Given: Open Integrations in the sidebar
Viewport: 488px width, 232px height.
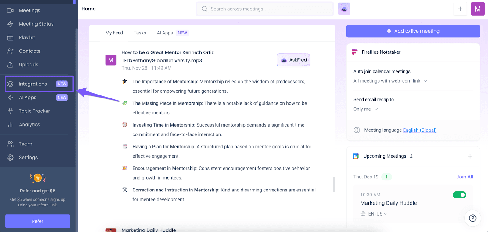Looking at the screenshot, I should (39, 84).
